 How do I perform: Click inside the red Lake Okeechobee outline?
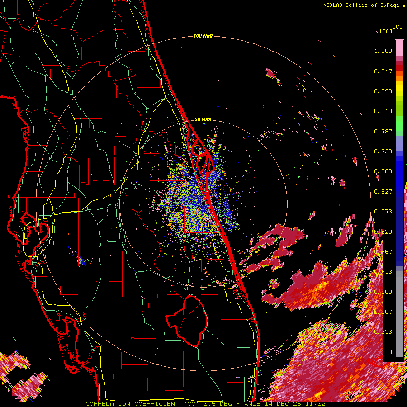[191, 321]
